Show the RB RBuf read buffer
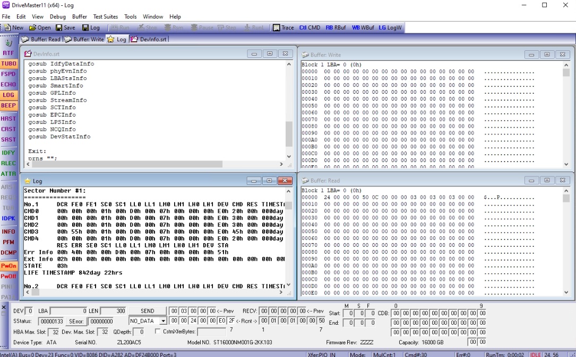Viewport: 576px width, 357px height. coord(336,28)
